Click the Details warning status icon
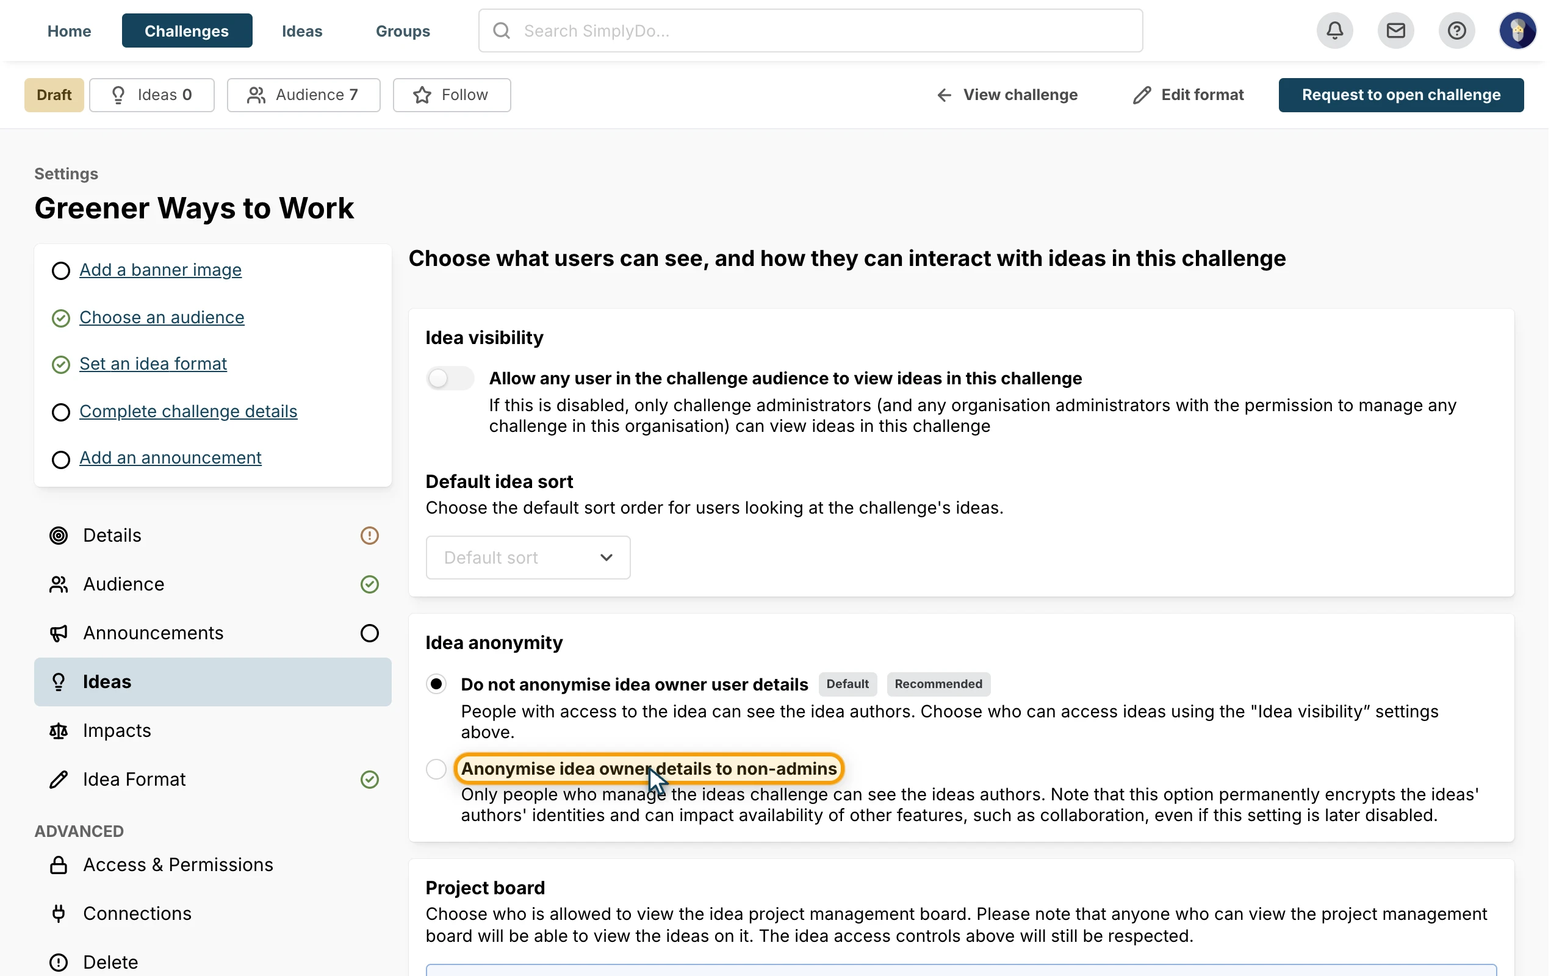This screenshot has width=1562, height=976. pos(369,535)
